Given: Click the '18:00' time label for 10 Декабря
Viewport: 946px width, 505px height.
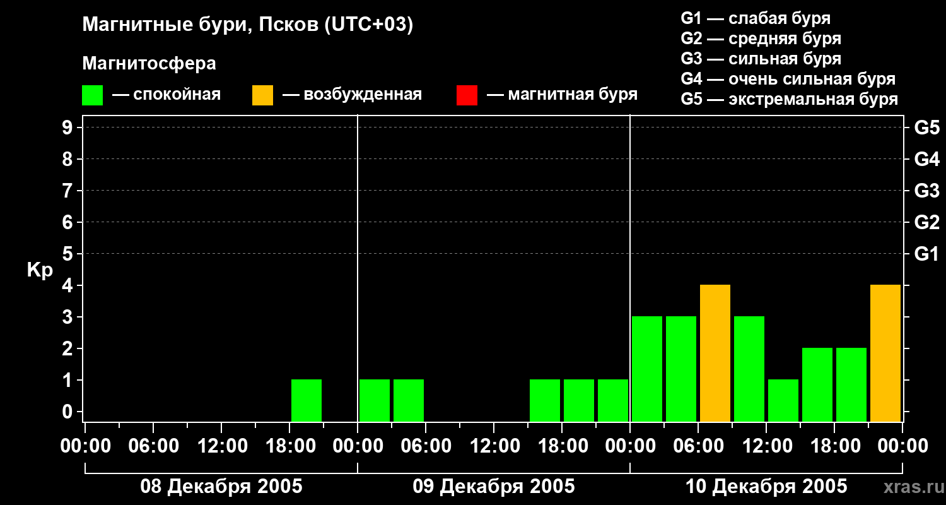Looking at the screenshot, I should [834, 446].
